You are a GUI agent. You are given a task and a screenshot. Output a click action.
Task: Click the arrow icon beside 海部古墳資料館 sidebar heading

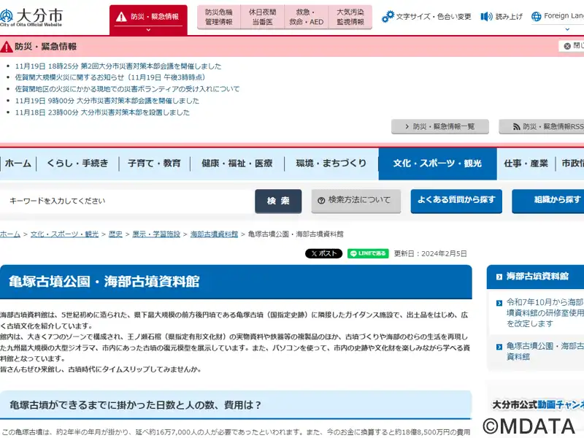499,277
